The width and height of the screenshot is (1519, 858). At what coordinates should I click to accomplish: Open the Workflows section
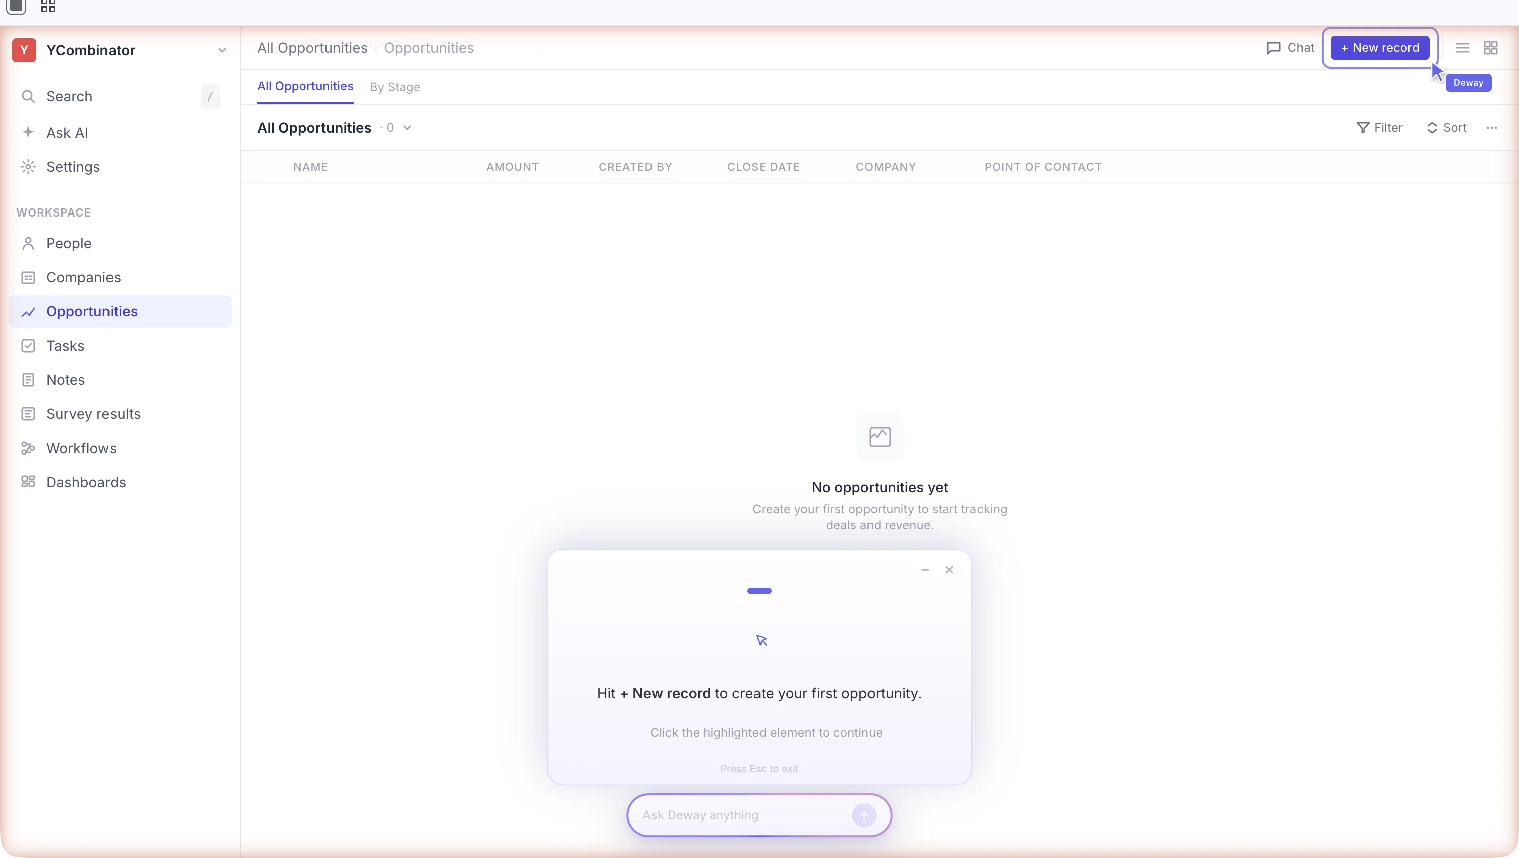tap(81, 448)
